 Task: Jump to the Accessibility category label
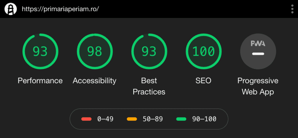[95, 81]
